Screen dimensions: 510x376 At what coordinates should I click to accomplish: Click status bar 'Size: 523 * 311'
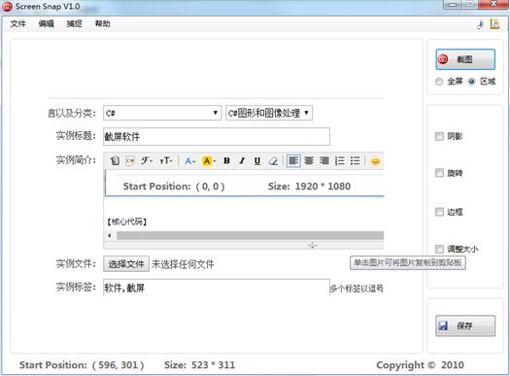click(x=200, y=365)
